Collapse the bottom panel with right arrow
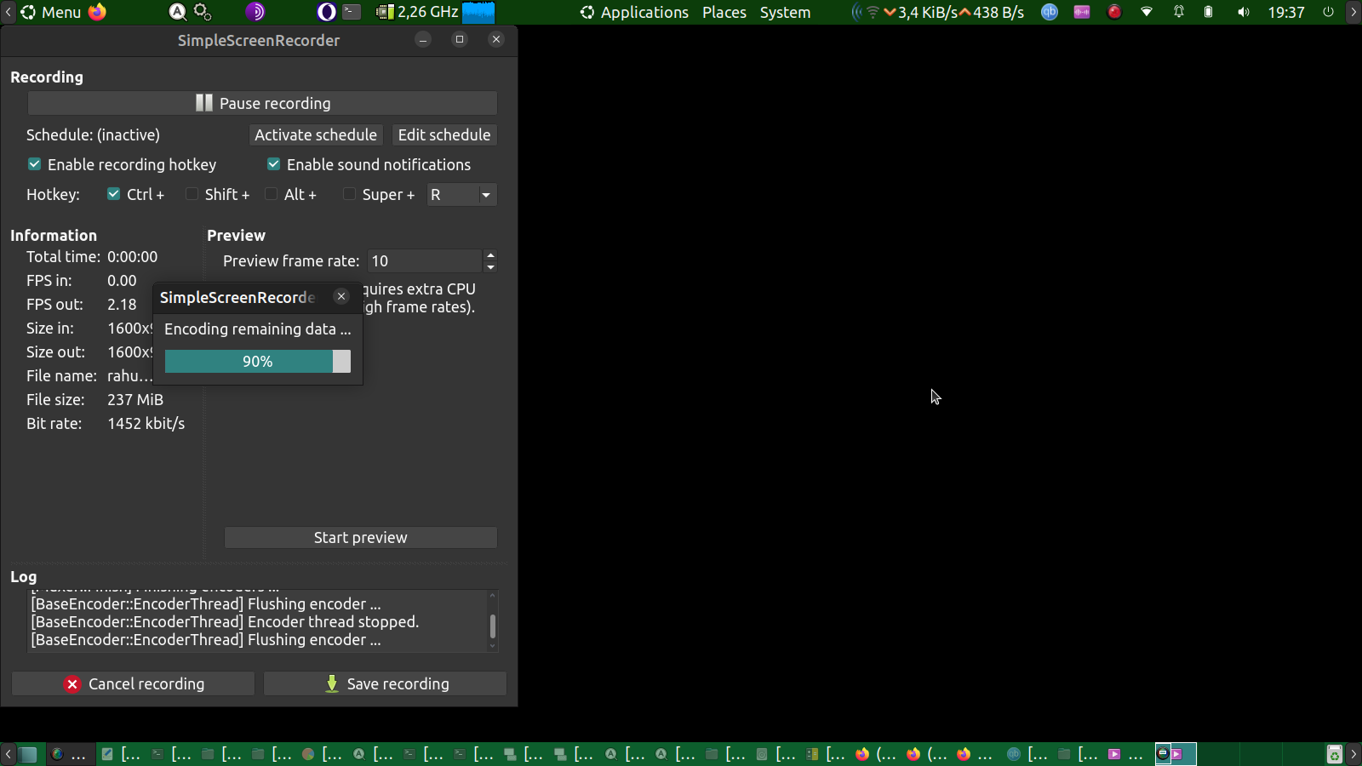This screenshot has height=766, width=1362. (1353, 754)
